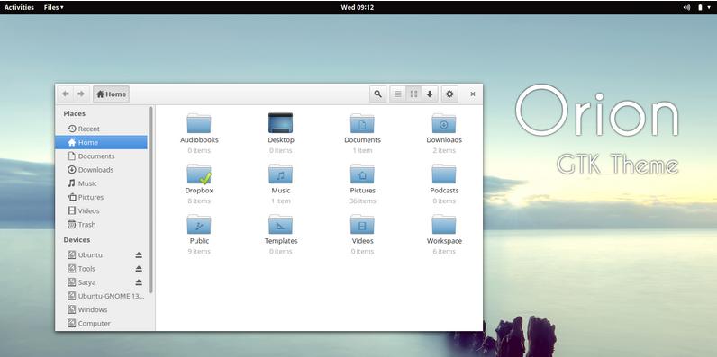The width and height of the screenshot is (717, 357).
Task: Select the Pictures folder icon in grid
Action: pos(362,174)
